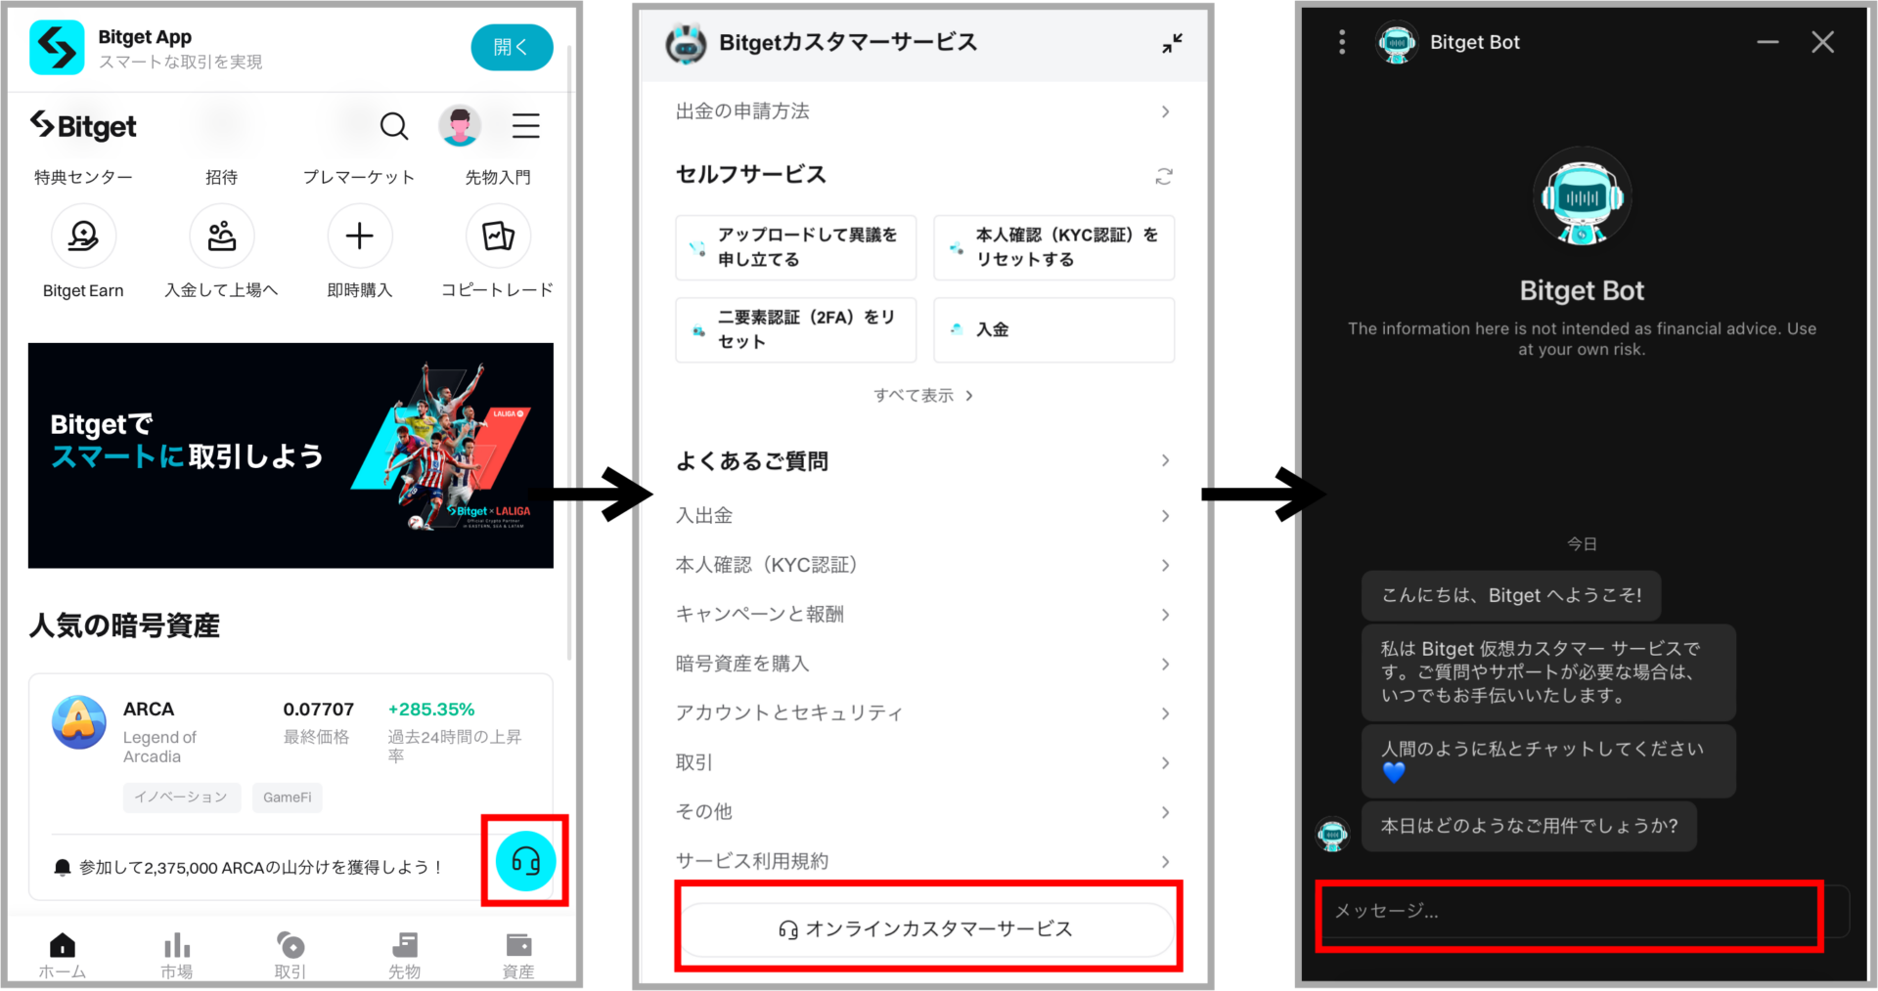Collapse the customer service panel
This screenshot has height=991, width=1878.
(1172, 43)
